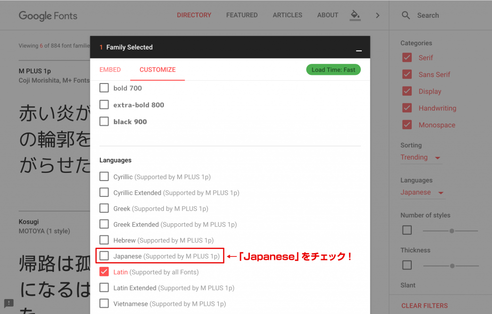
Task: Click the right chevron in the top navigation
Action: (x=378, y=15)
